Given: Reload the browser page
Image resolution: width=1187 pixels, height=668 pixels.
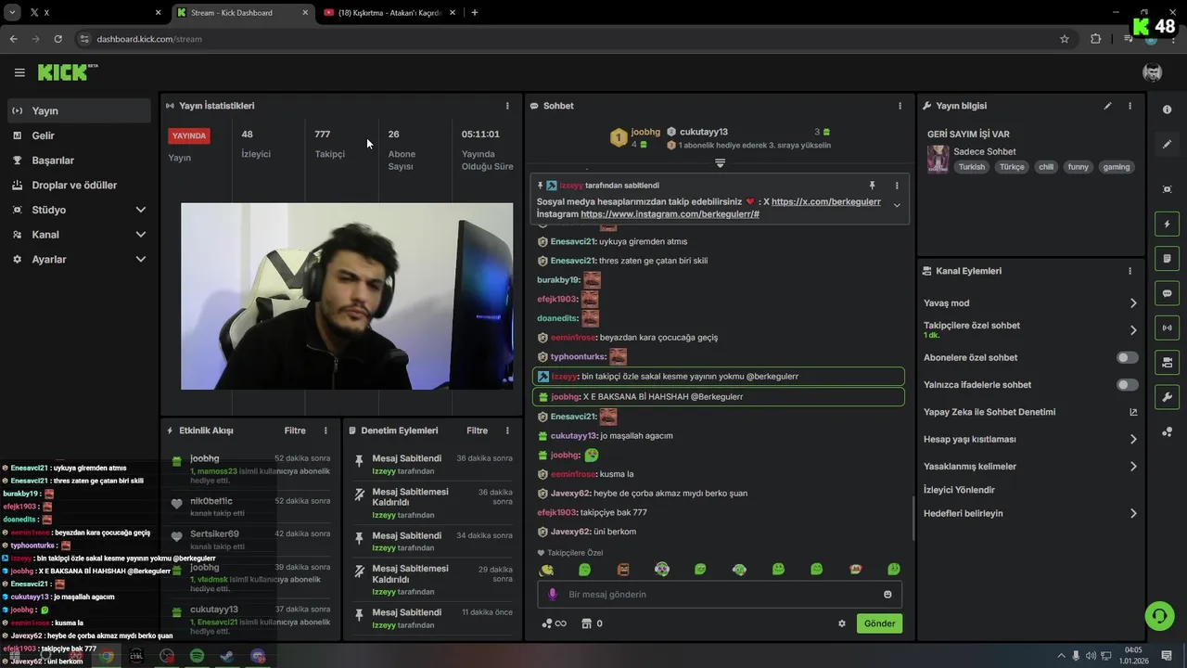Looking at the screenshot, I should [57, 39].
